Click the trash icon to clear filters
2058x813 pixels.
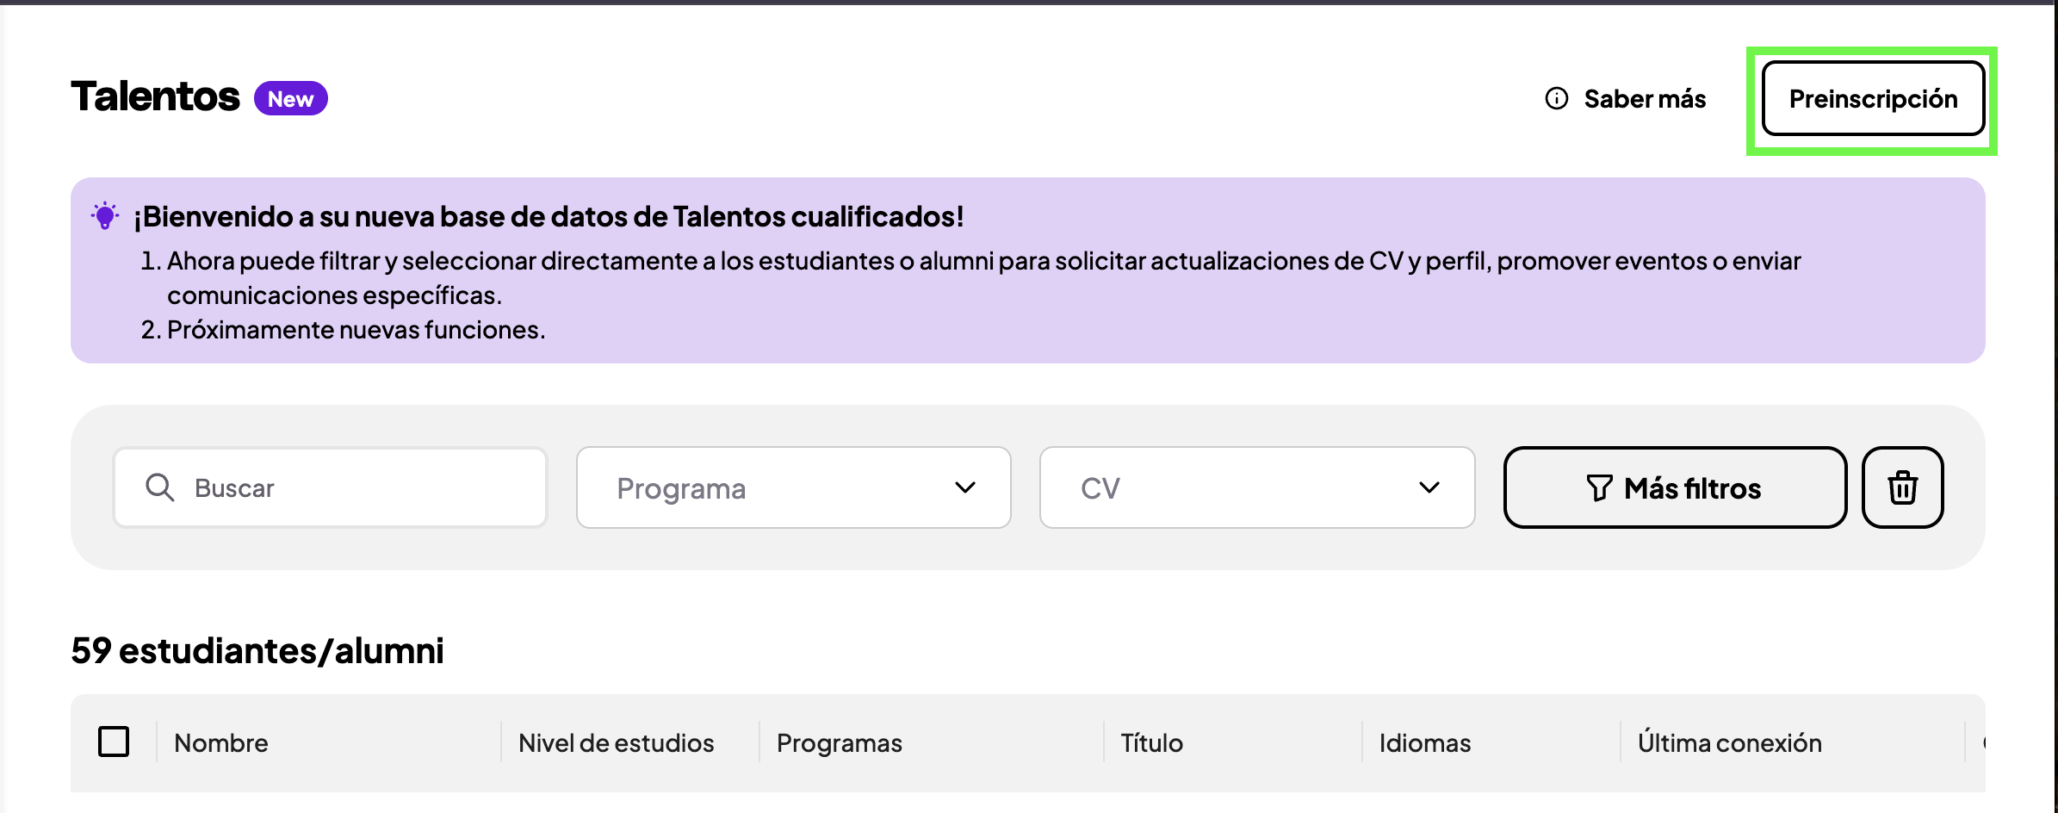1902,487
